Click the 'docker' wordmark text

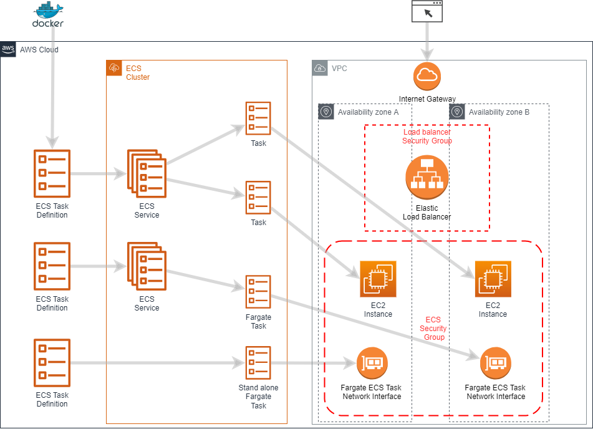48,24
